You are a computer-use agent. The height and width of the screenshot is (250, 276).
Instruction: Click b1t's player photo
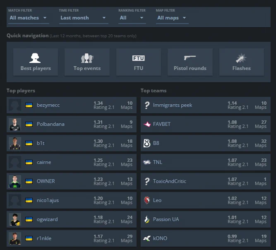pyautogui.click(x=15, y=143)
